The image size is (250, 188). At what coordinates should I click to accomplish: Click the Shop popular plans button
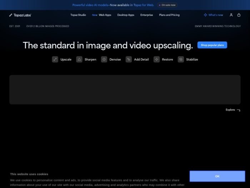pyautogui.click(x=212, y=45)
